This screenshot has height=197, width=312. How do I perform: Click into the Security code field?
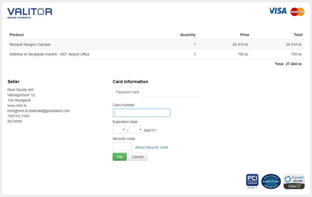(x=122, y=147)
